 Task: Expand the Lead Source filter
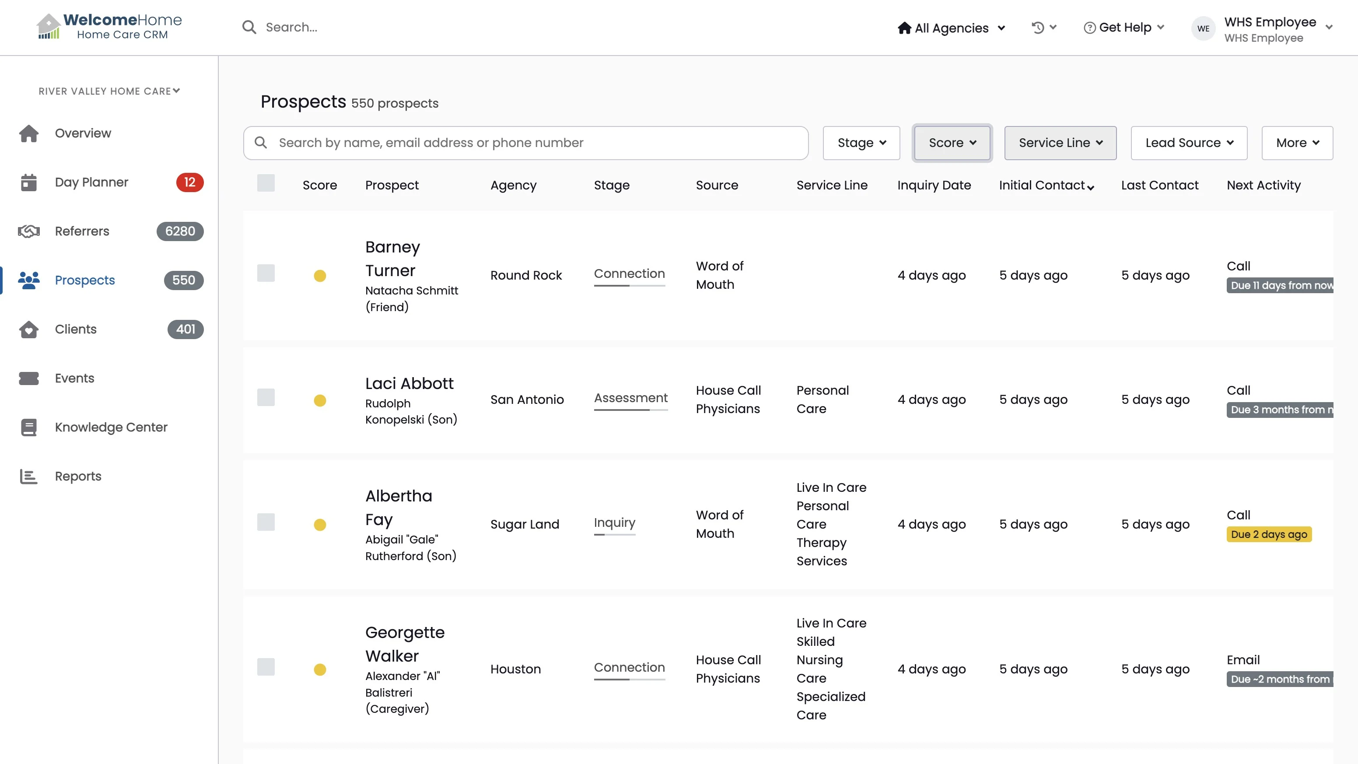coord(1189,143)
